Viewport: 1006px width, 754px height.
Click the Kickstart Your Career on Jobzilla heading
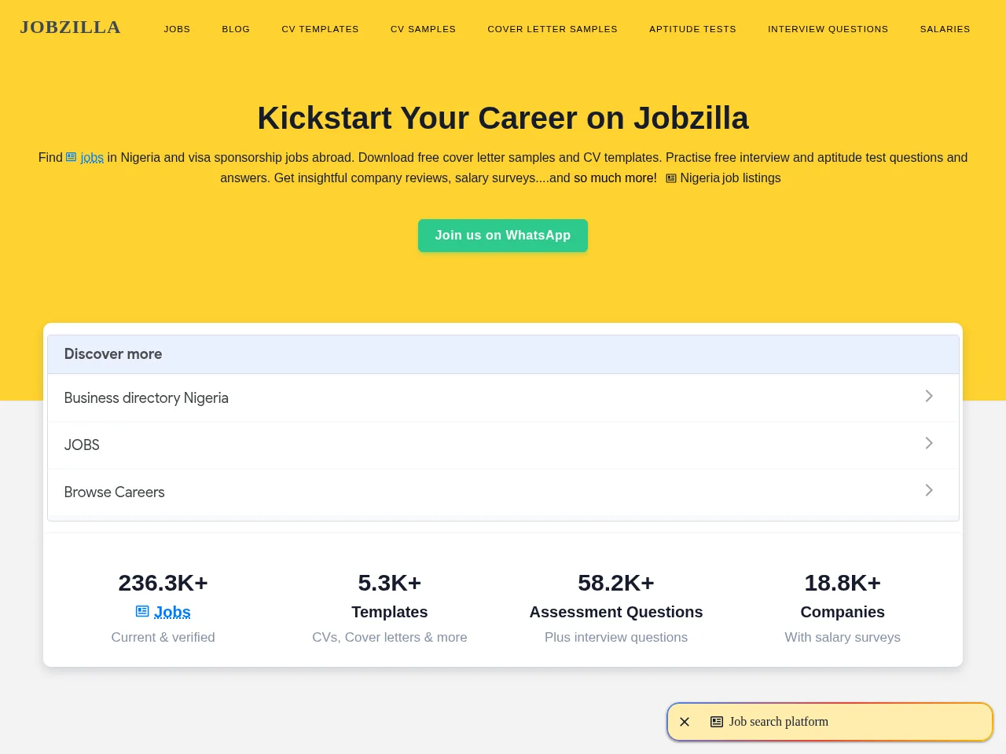tap(503, 118)
